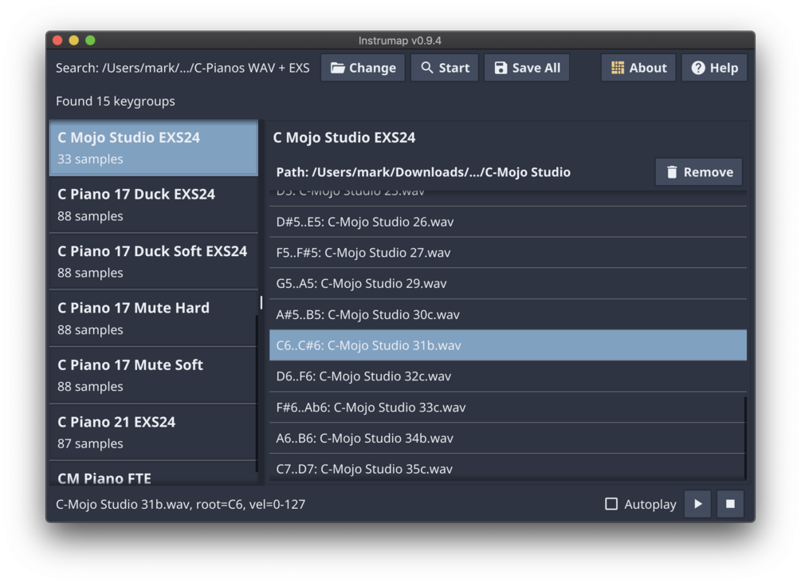Click the Found 15 keygroups status text
Screen dimensions: 801x583
click(x=116, y=101)
